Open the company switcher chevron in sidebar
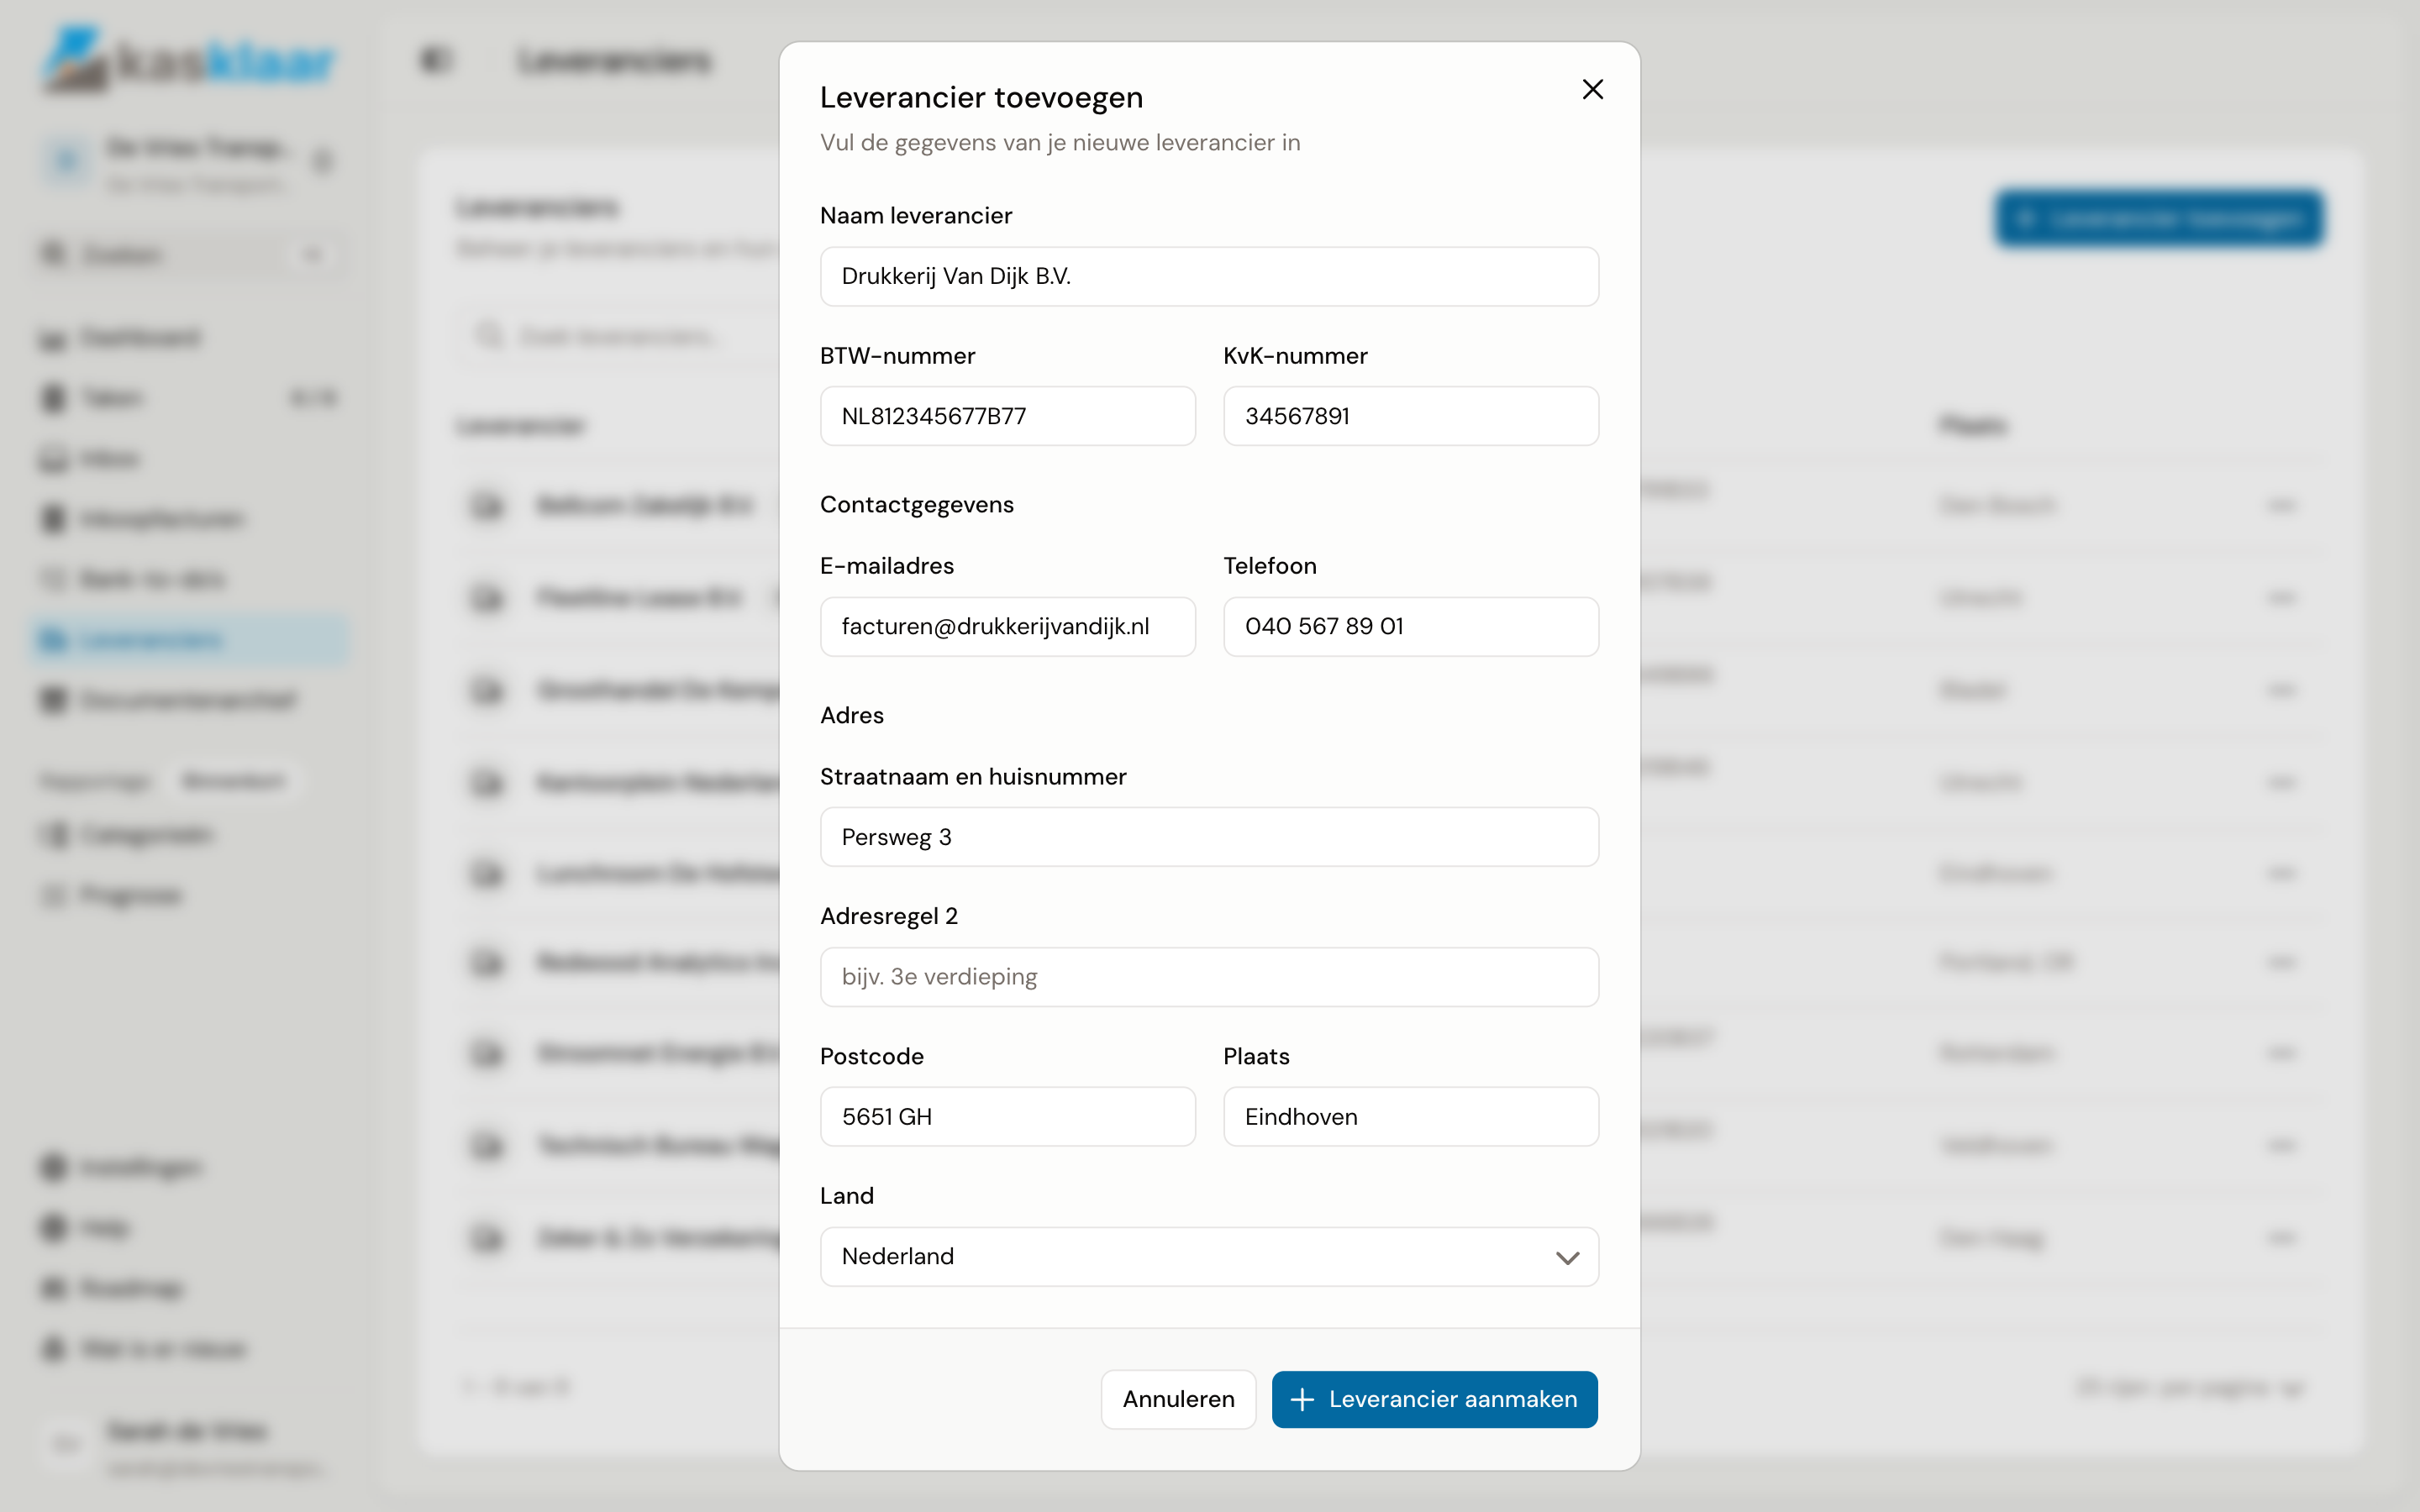The width and height of the screenshot is (2420, 1512). [x=322, y=161]
